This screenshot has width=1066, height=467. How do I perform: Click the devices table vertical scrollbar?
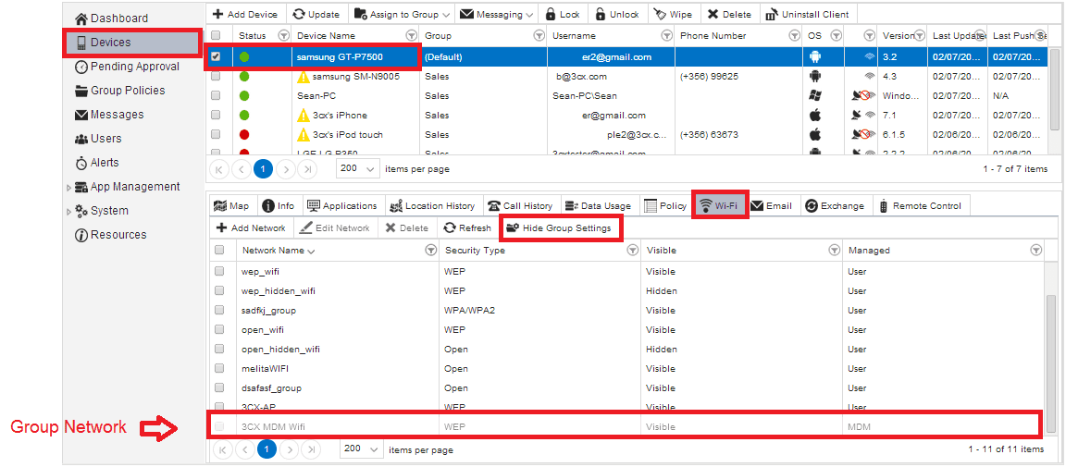pos(1054,88)
